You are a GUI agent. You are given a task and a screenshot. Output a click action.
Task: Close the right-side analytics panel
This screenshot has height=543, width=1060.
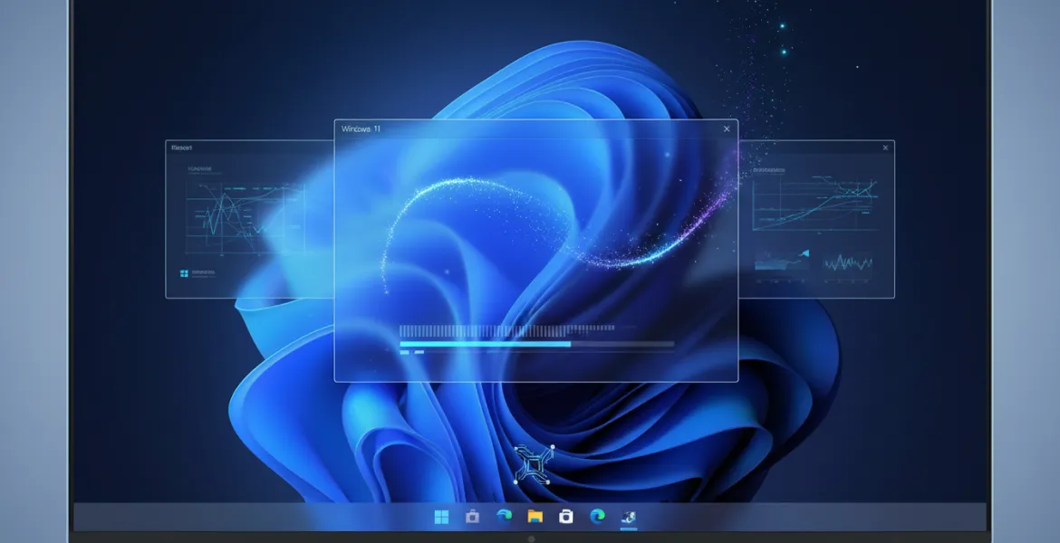(x=884, y=147)
